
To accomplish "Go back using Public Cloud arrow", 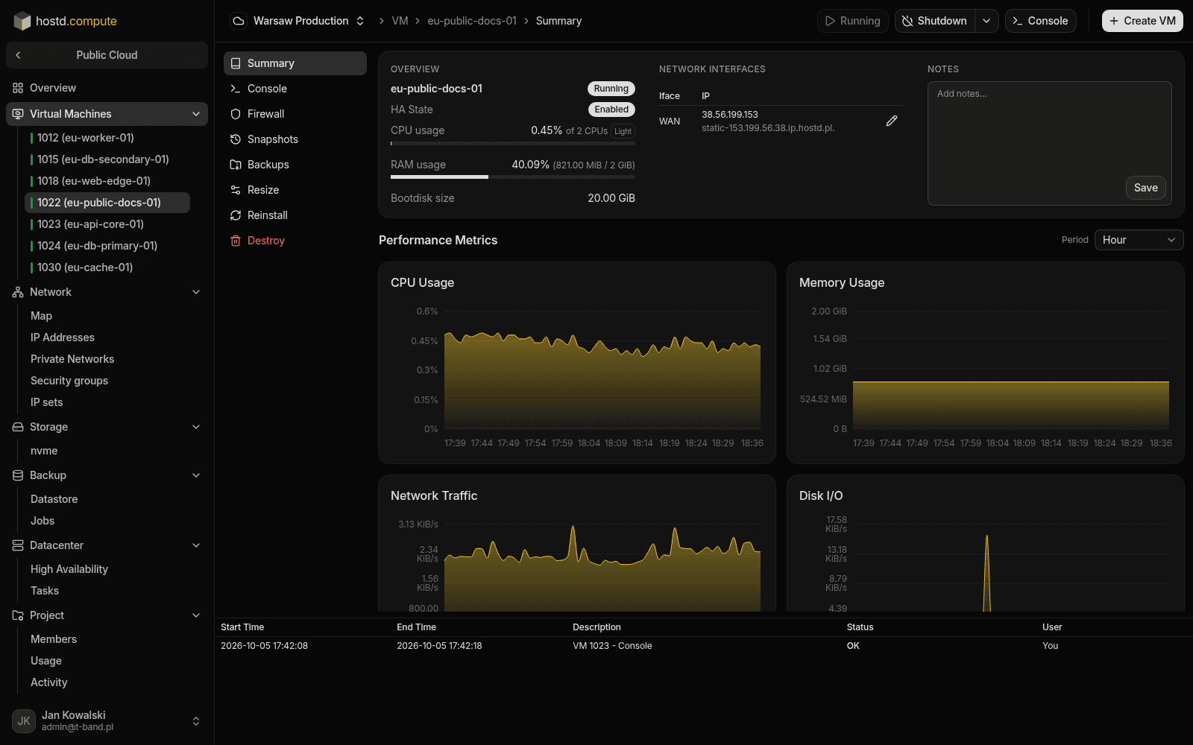I will (19, 55).
